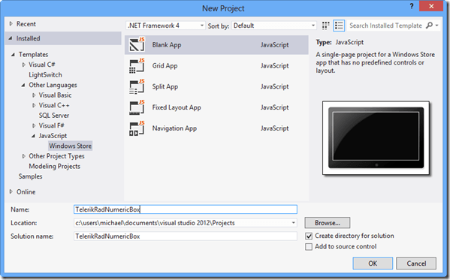Select the Other Project Types label
Viewport: 450px width, 280px height.
coord(56,156)
